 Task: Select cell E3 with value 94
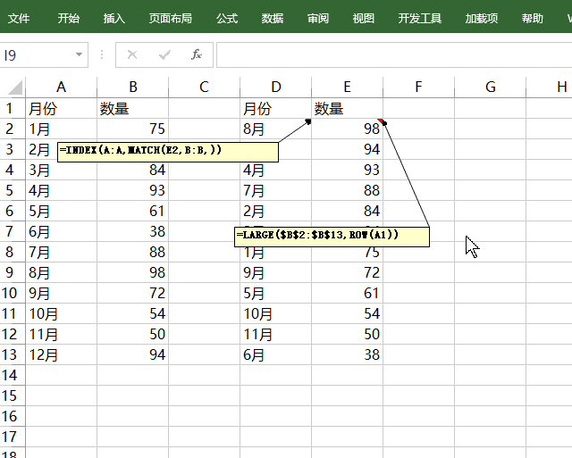(x=348, y=149)
